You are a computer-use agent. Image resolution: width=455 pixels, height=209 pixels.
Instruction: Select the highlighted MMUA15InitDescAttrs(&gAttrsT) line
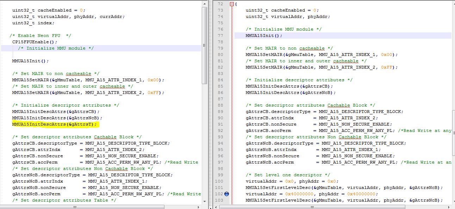(55, 124)
